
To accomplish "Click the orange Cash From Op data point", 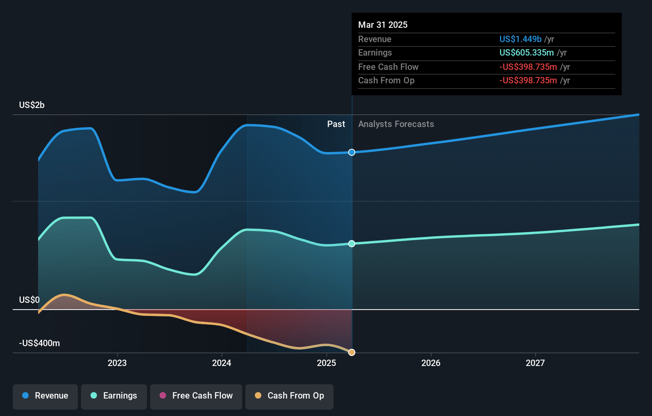I will pos(352,352).
